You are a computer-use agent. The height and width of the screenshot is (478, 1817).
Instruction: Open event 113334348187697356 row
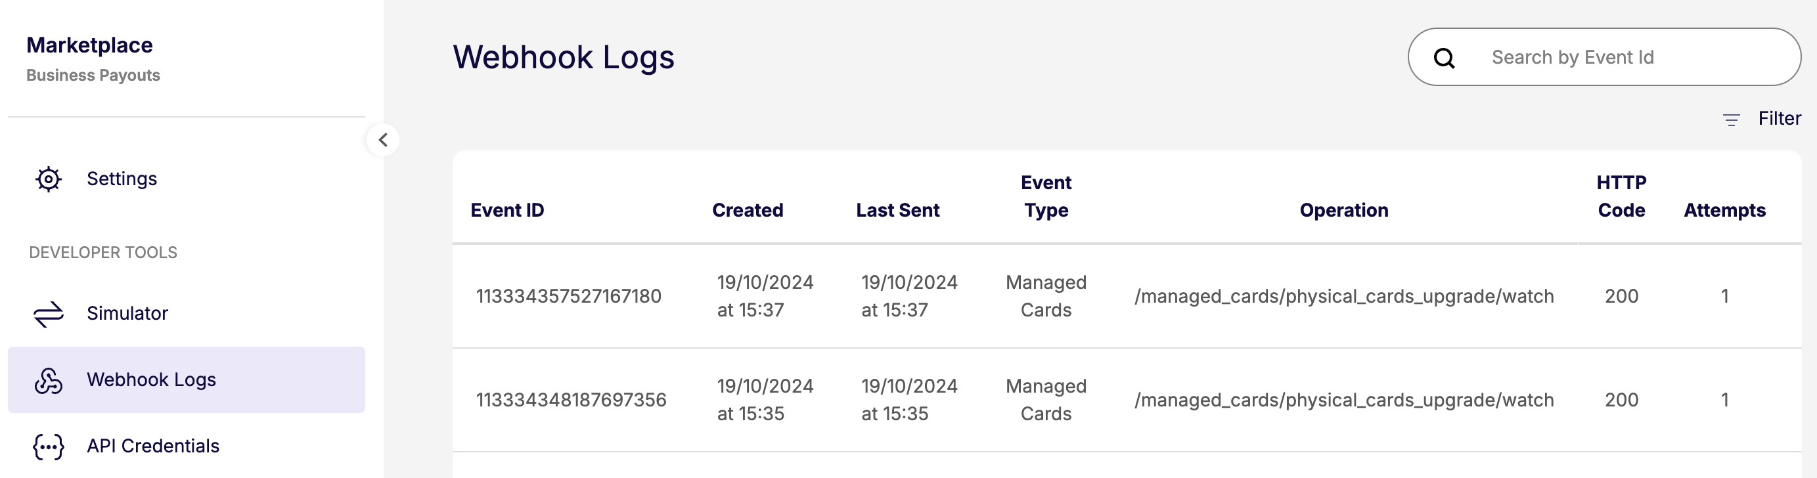click(571, 400)
